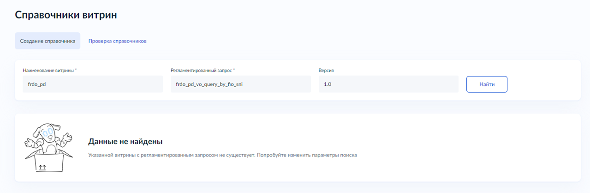
Task: Click the Версия field showing 1.0
Action: click(x=388, y=84)
